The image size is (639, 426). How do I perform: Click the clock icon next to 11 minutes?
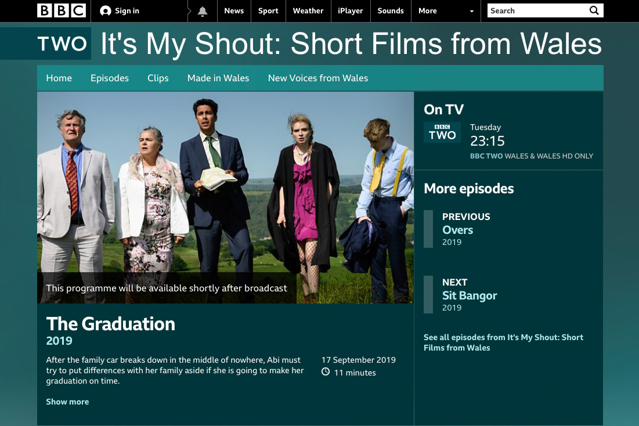click(325, 372)
